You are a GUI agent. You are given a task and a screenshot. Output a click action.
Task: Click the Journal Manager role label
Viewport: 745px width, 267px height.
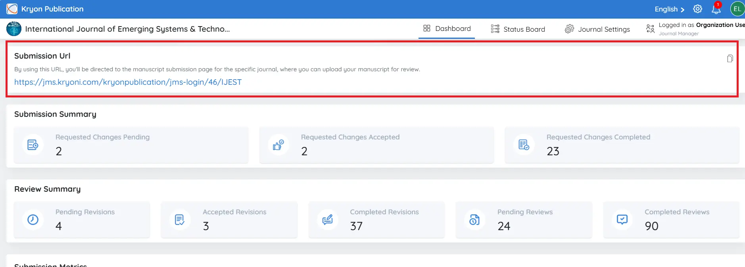(679, 34)
